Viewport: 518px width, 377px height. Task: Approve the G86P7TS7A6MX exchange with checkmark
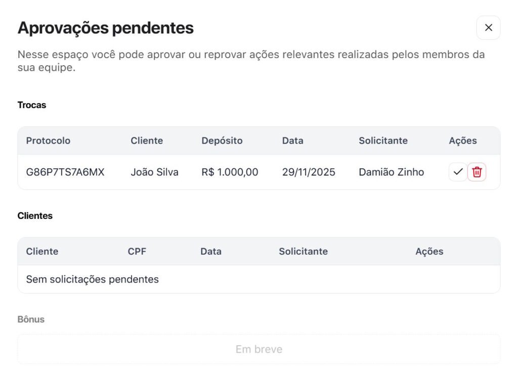[x=458, y=172]
